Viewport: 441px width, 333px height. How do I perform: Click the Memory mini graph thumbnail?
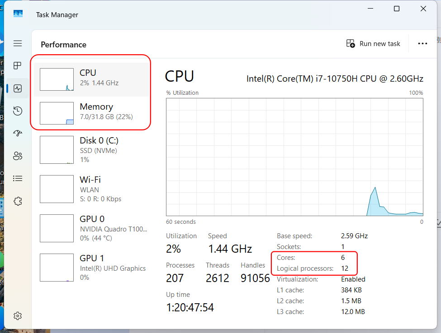pos(57,113)
